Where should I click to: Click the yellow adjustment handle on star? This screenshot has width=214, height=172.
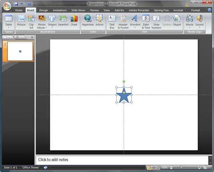(124, 92)
